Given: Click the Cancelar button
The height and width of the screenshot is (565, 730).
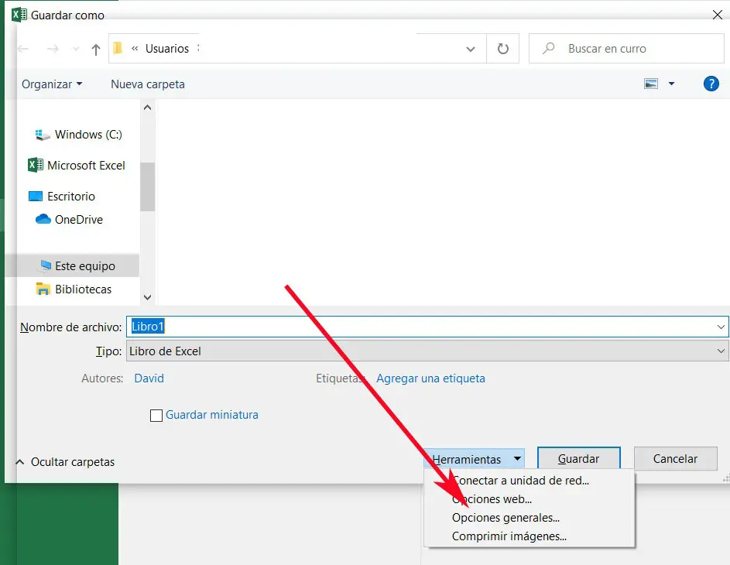Looking at the screenshot, I should [675, 458].
